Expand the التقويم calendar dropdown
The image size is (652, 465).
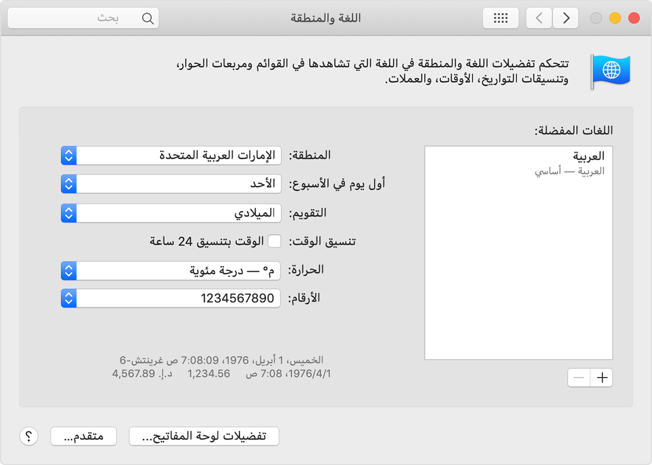pyautogui.click(x=171, y=213)
